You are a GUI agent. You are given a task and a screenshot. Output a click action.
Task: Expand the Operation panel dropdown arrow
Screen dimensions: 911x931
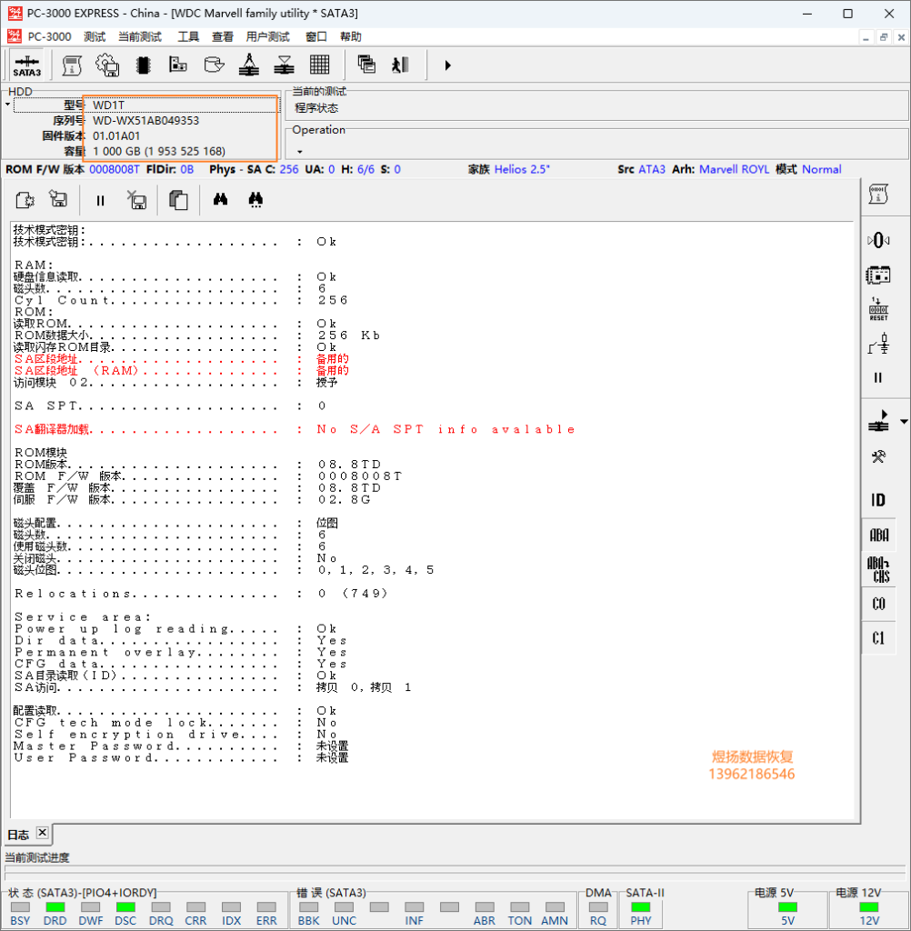(300, 152)
